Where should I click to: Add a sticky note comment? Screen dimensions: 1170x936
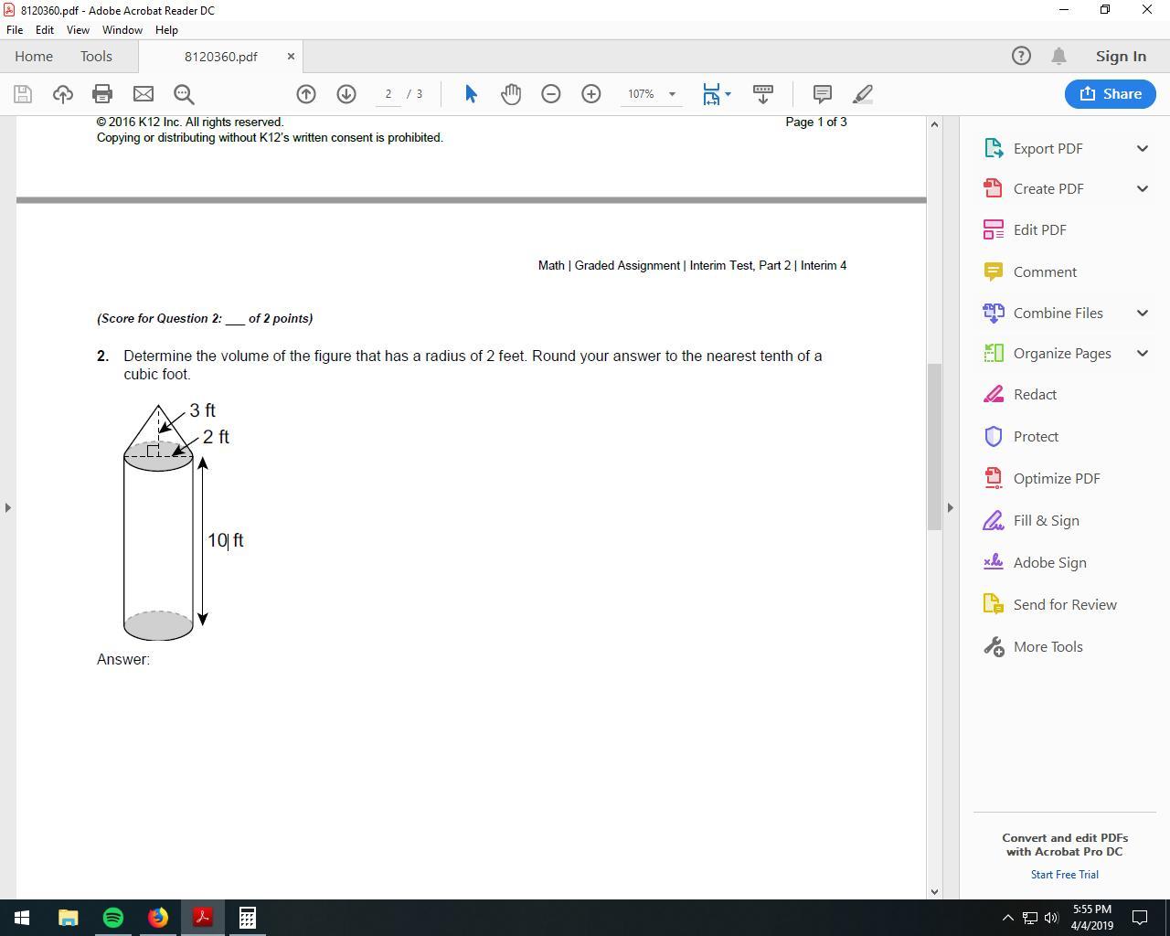coord(822,94)
